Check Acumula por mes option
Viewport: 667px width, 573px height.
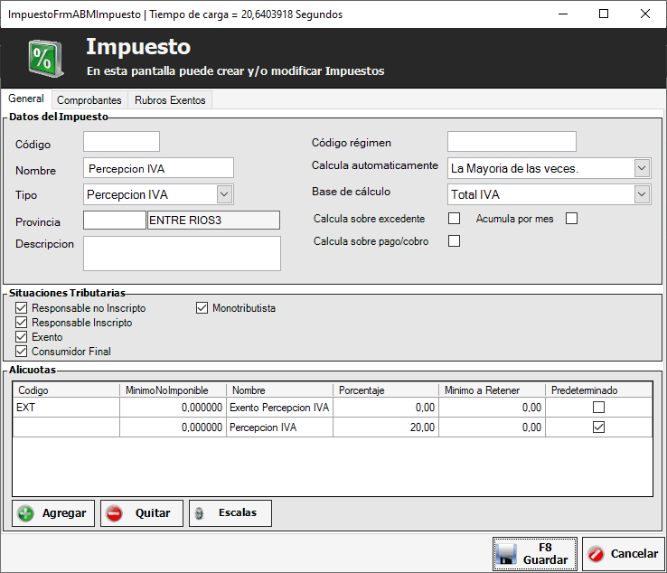click(571, 219)
